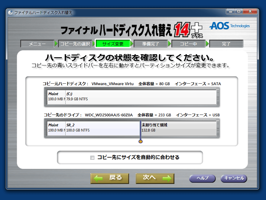Click the destination drive name WDC_WD2500AAJS-60Z0A

click(109, 115)
